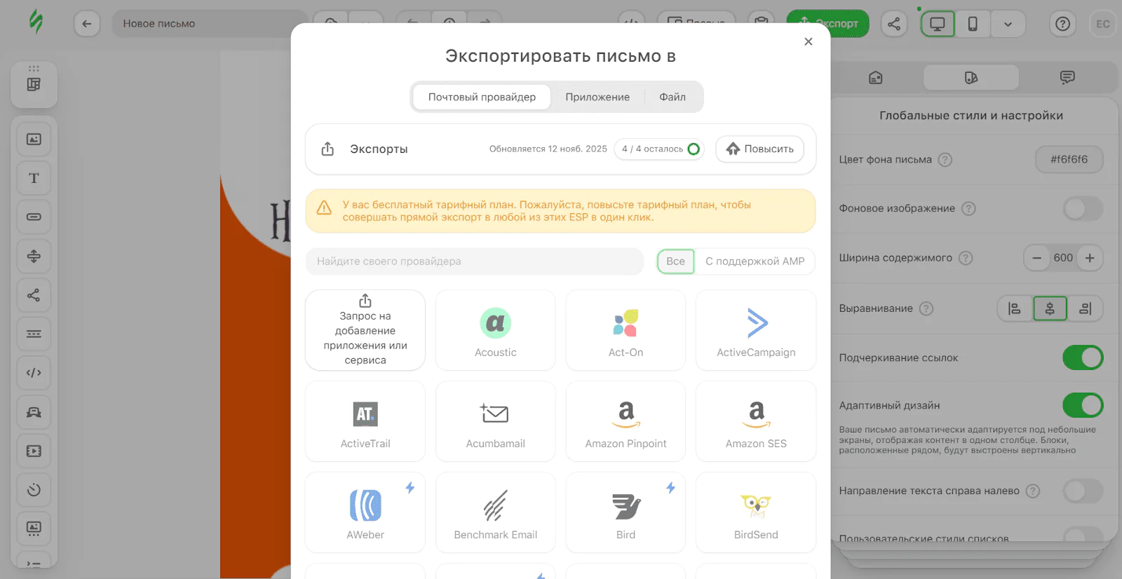Decrease content width with minus
Screen dimensions: 1122x579
1036,258
